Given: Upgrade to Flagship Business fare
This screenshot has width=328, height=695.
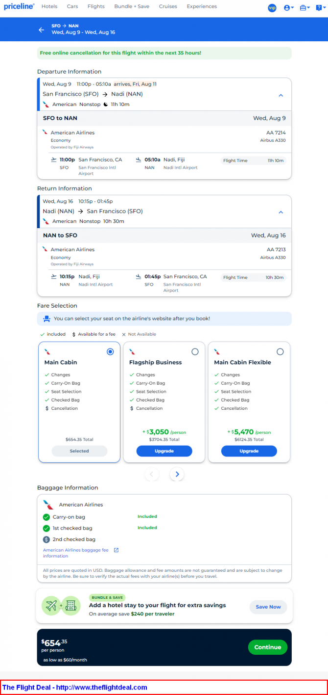Looking at the screenshot, I should (x=164, y=451).
